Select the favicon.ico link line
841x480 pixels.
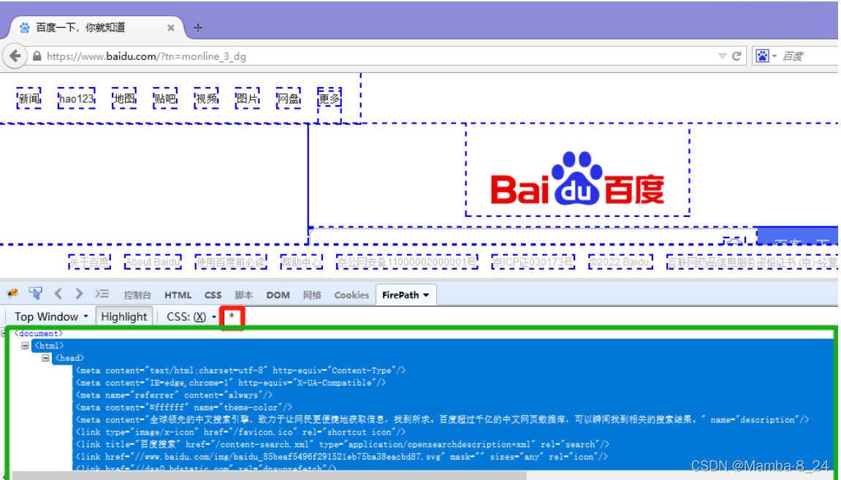pos(240,432)
